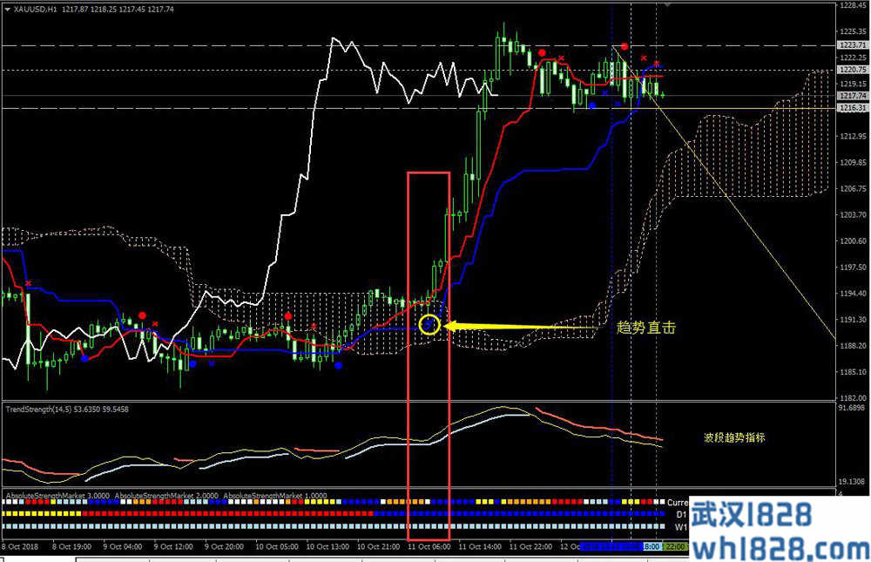Click the yellow circle signal marker
Screen dimensions: 871x562
429,326
